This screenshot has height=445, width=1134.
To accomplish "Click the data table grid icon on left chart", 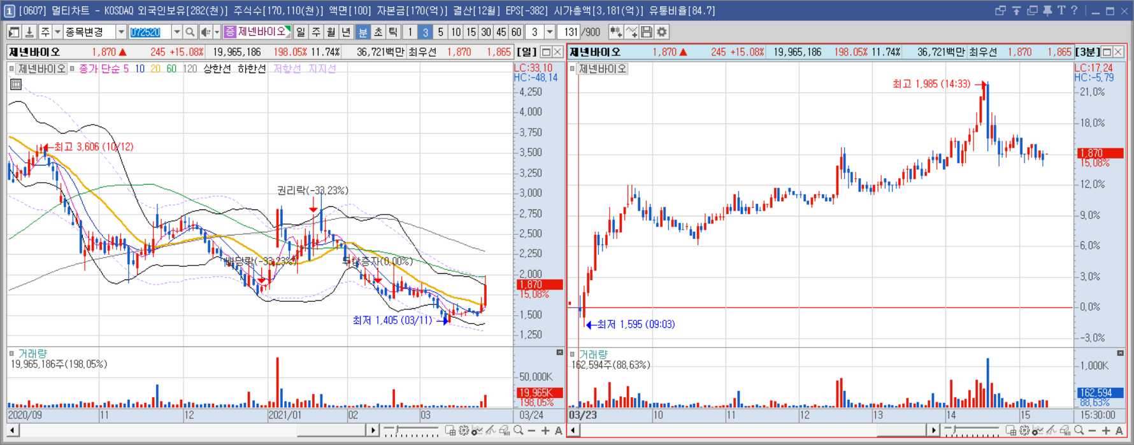I will click(16, 84).
